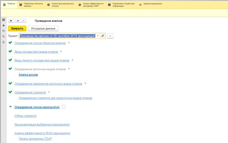
Task: Expand the Проект dropdown list arrow
Action: click(x=98, y=36)
